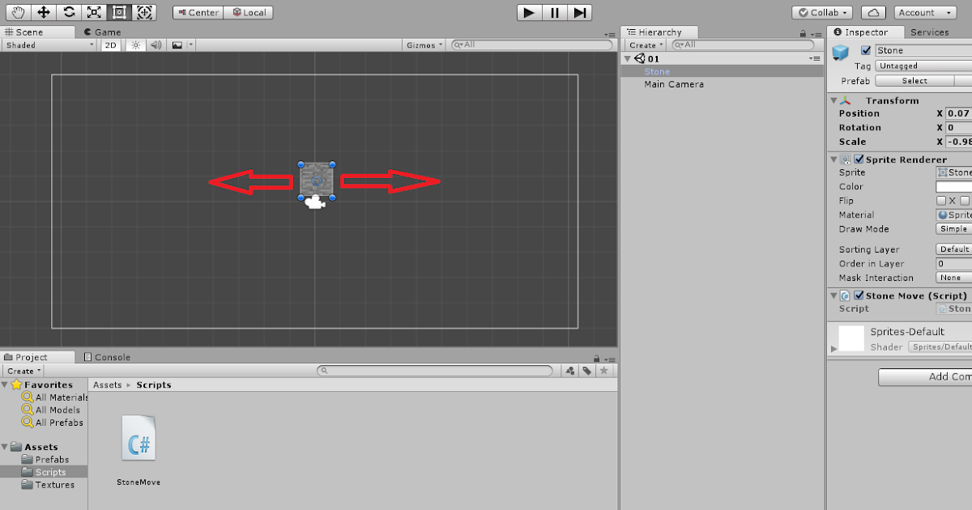Toggle 2D view mode
Viewport: 972px width, 510px height.
click(110, 45)
